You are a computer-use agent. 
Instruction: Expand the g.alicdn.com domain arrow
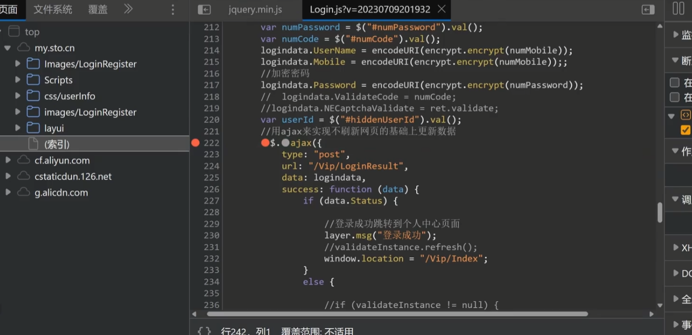8,192
